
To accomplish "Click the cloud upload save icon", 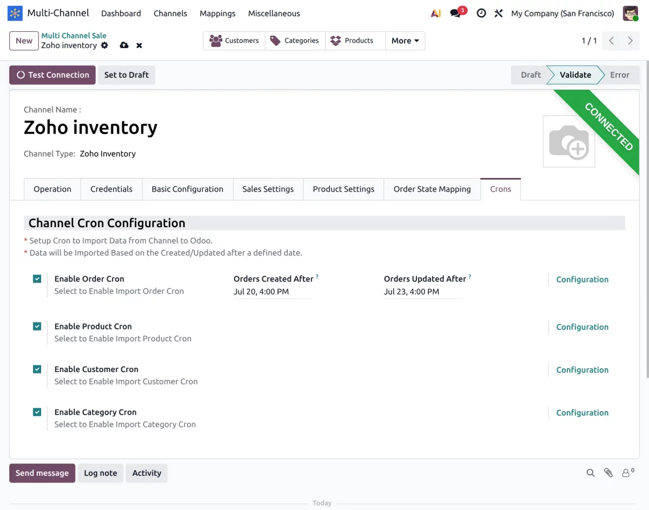I will click(124, 45).
